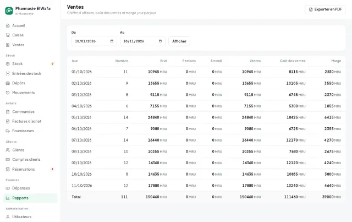Click the Réservations red count badge

[53, 169]
